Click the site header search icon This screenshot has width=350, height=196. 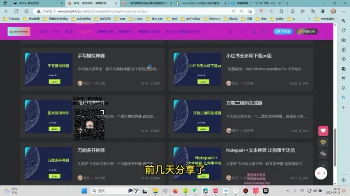coord(243,31)
